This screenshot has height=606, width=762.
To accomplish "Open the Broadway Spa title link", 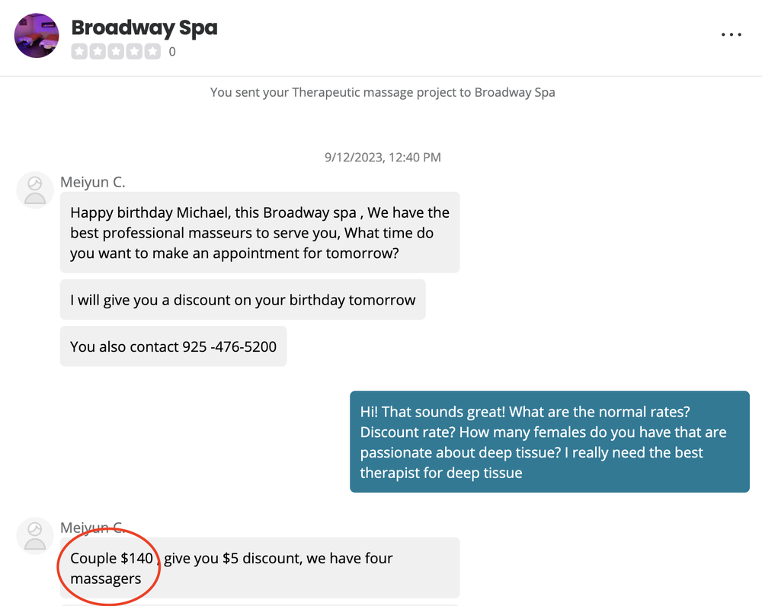I will (x=144, y=27).
